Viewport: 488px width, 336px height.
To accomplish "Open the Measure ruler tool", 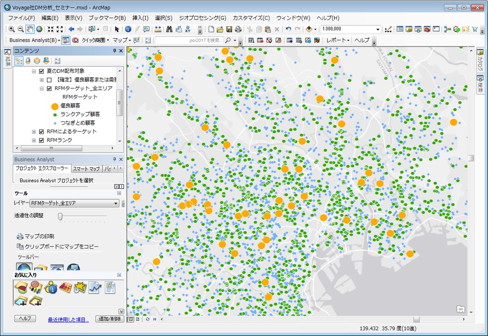I will 158,29.
